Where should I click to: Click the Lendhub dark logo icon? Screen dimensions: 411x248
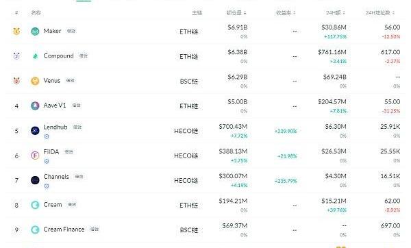[x=35, y=131]
